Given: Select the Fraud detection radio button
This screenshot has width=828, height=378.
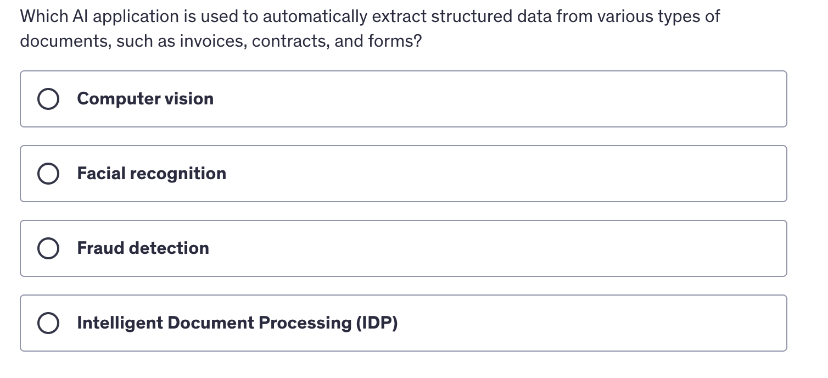Looking at the screenshot, I should point(48,249).
